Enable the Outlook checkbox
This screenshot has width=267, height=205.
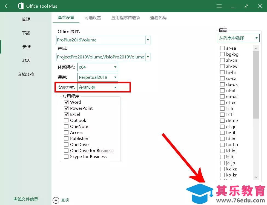click(66, 120)
